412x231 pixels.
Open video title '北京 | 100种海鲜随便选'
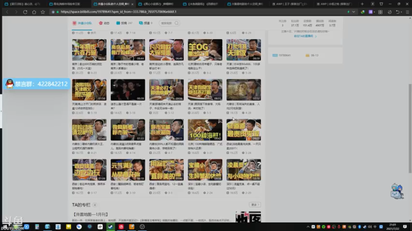205,146
